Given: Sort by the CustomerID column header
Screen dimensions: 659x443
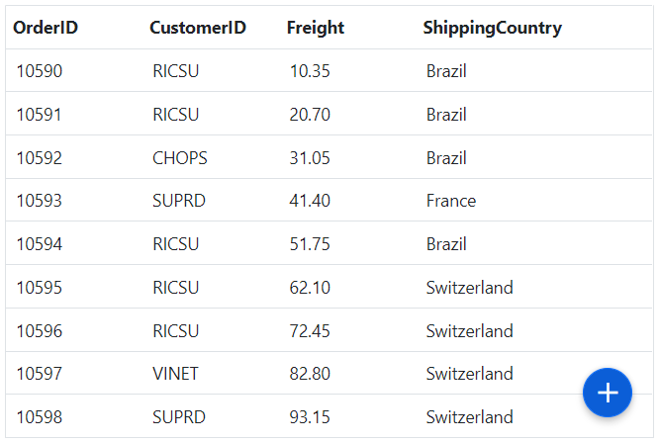Looking at the screenshot, I should click(198, 28).
